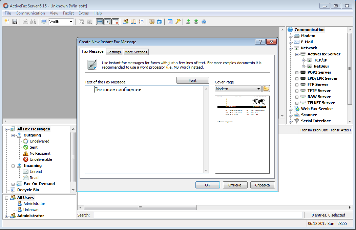
Task: Click the Font button
Action: tap(192, 80)
